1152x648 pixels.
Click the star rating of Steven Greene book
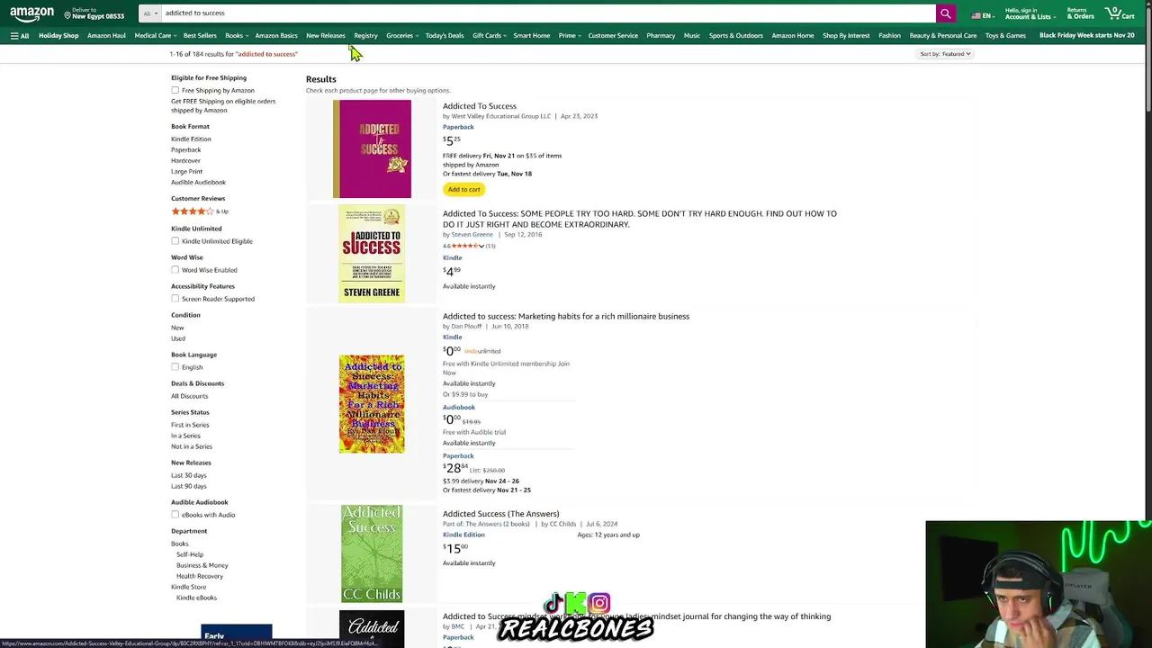pos(467,246)
